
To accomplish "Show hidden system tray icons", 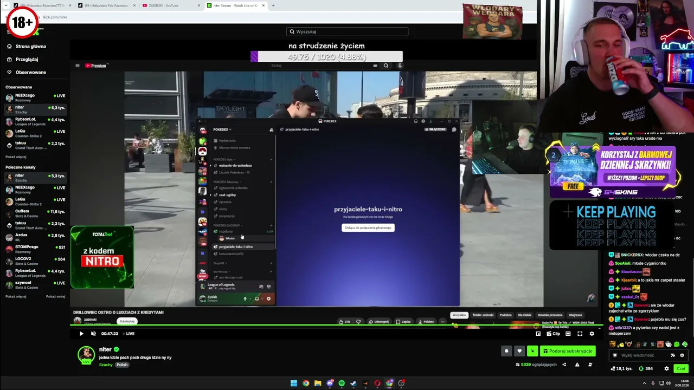I will 645,383.
